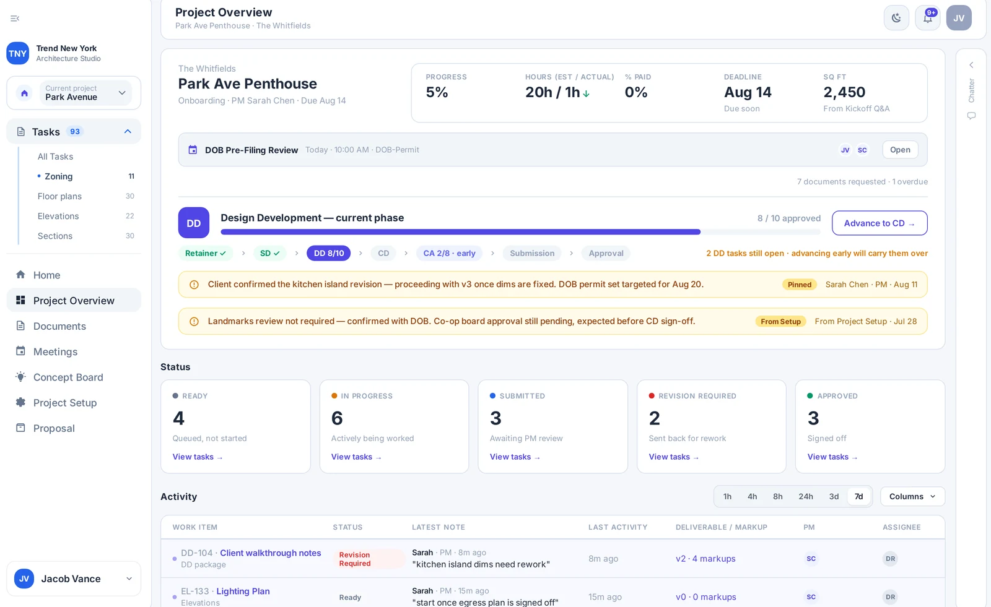Open Client walkthrough notes work item

pyautogui.click(x=271, y=553)
